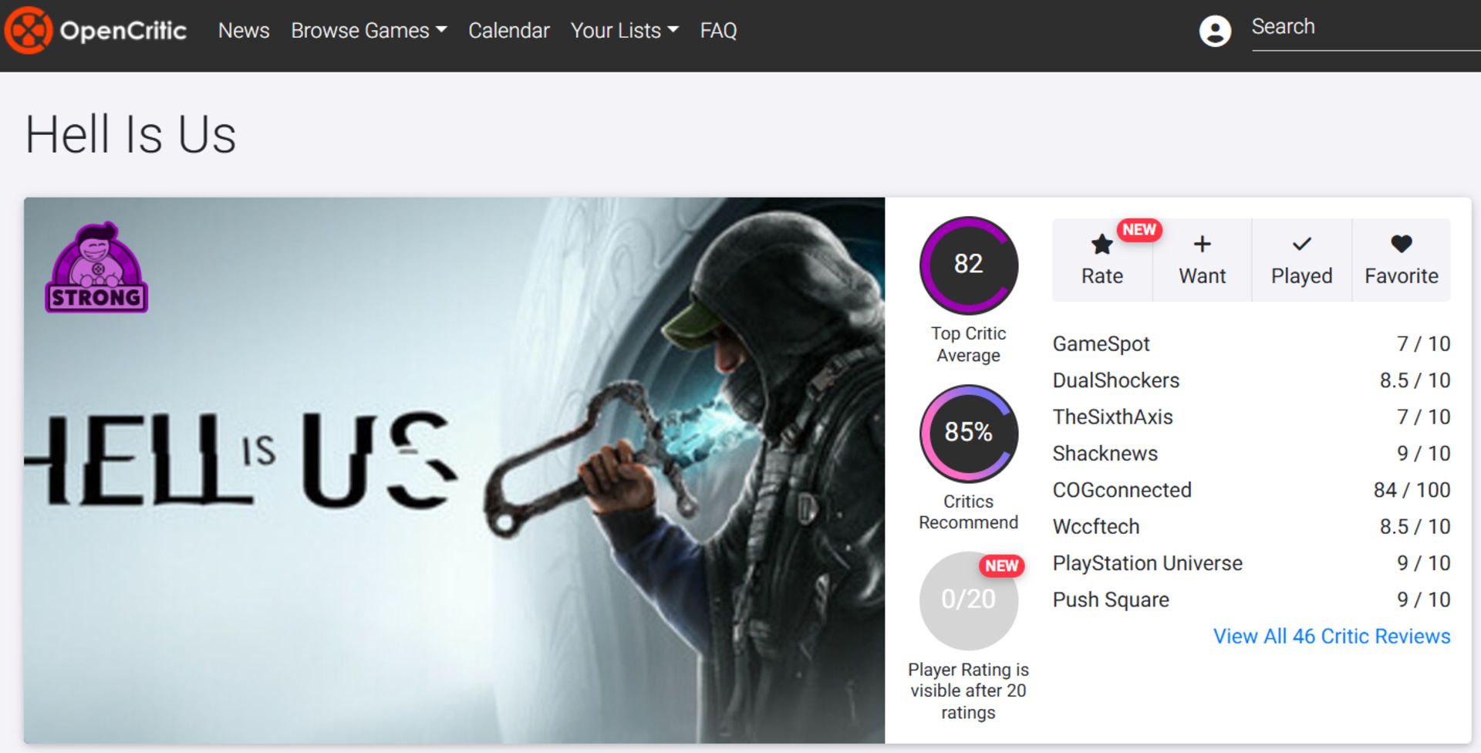Image resolution: width=1481 pixels, height=753 pixels.
Task: Click Wccftech's 8.5 / 10 score
Action: (1415, 526)
